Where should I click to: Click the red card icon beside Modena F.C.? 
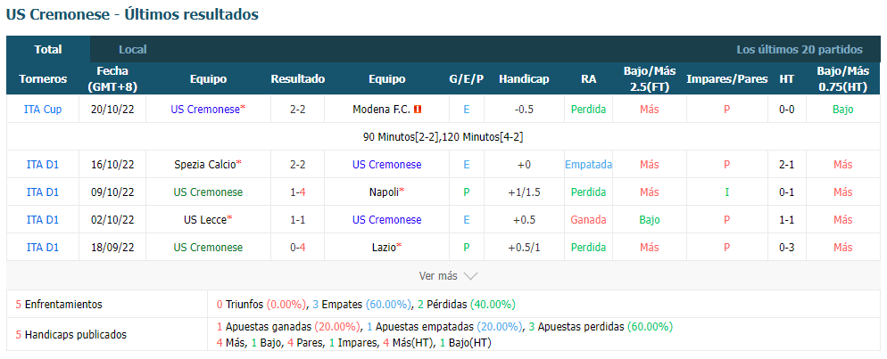pos(418,110)
